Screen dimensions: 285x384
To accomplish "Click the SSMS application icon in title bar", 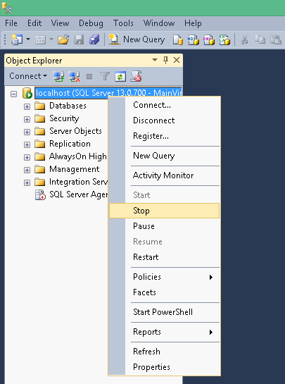I will click(7, 8).
